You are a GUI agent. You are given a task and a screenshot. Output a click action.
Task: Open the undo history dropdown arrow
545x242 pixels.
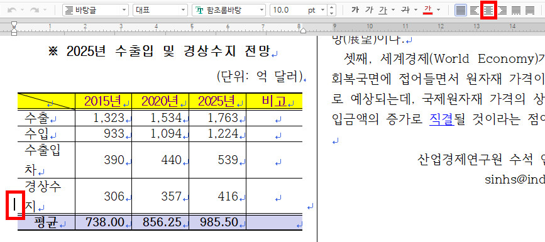click(x=21, y=10)
